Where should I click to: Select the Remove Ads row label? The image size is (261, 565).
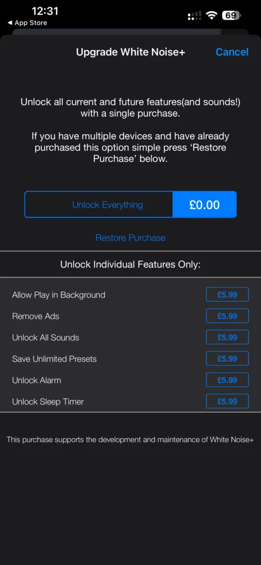click(36, 316)
